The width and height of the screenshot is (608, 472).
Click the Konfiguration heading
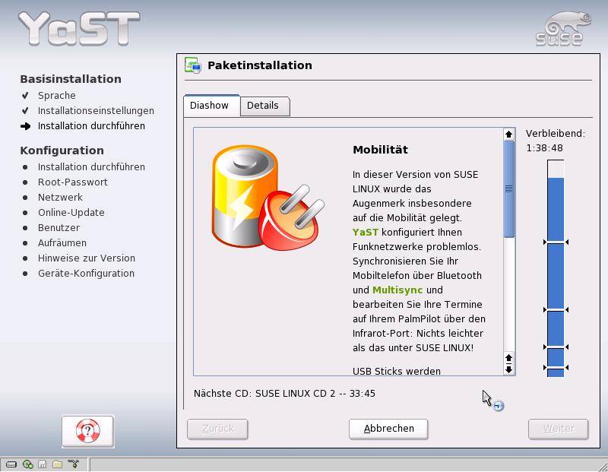[62, 150]
